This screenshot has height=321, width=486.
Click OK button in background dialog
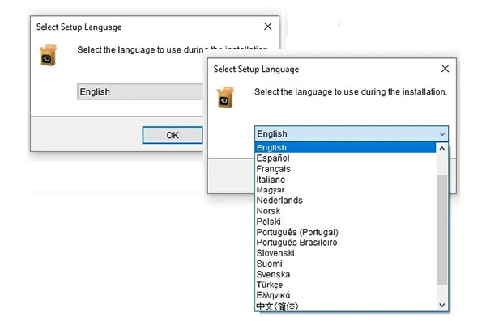click(x=173, y=135)
